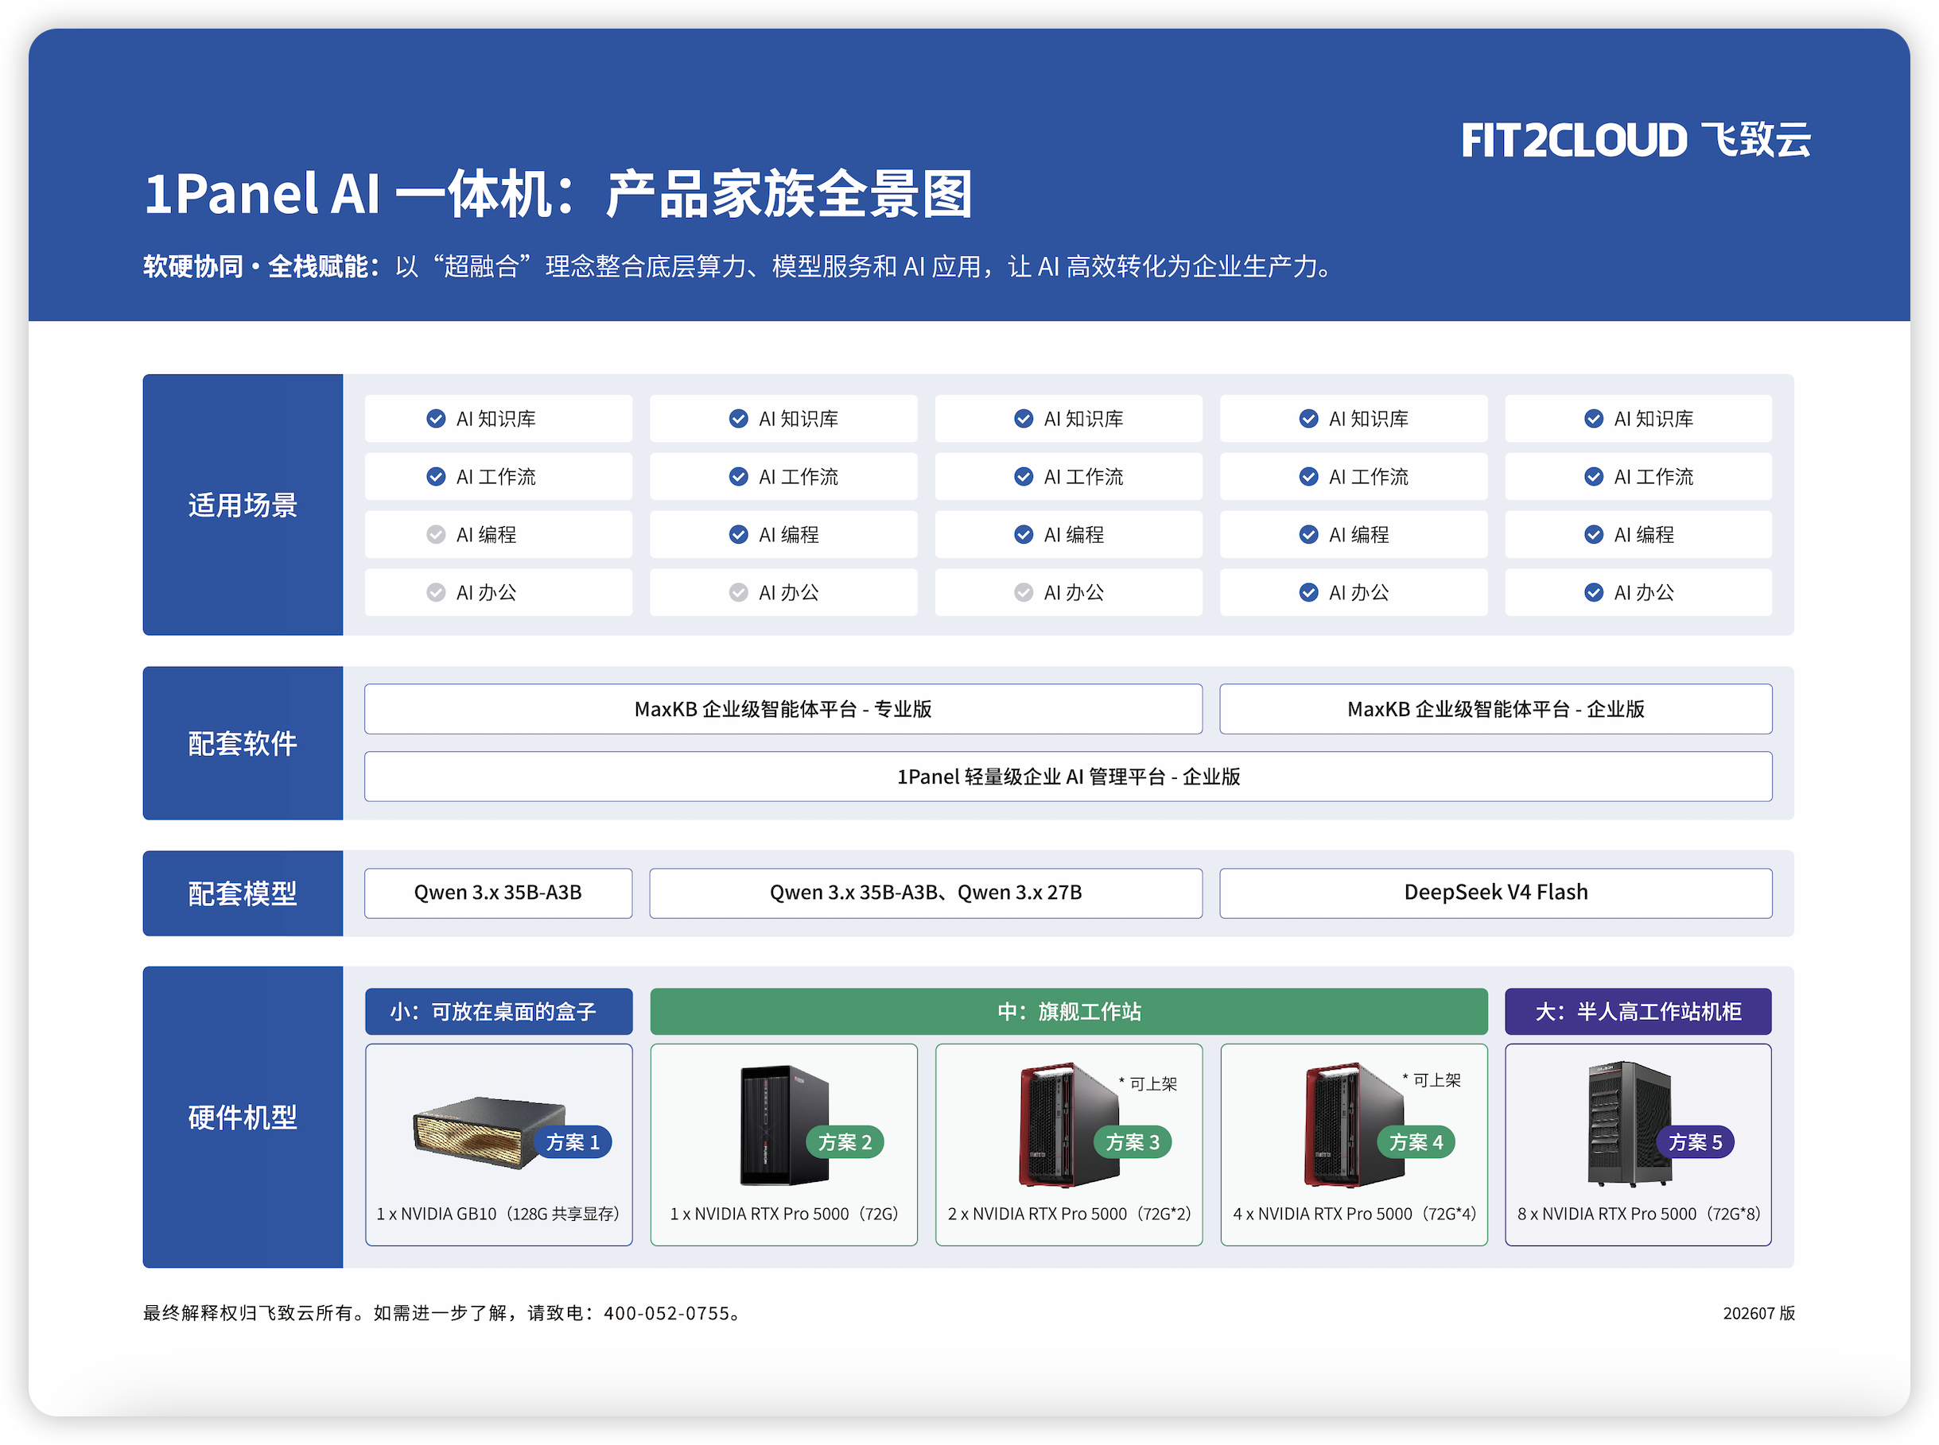Click the AI 编程 text in the third scenario column
Image resolution: width=1939 pixels, height=1445 pixels.
(1074, 534)
